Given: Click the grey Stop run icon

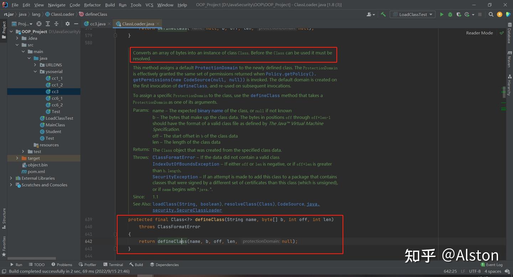Looking at the screenshot, I should coord(480,15).
